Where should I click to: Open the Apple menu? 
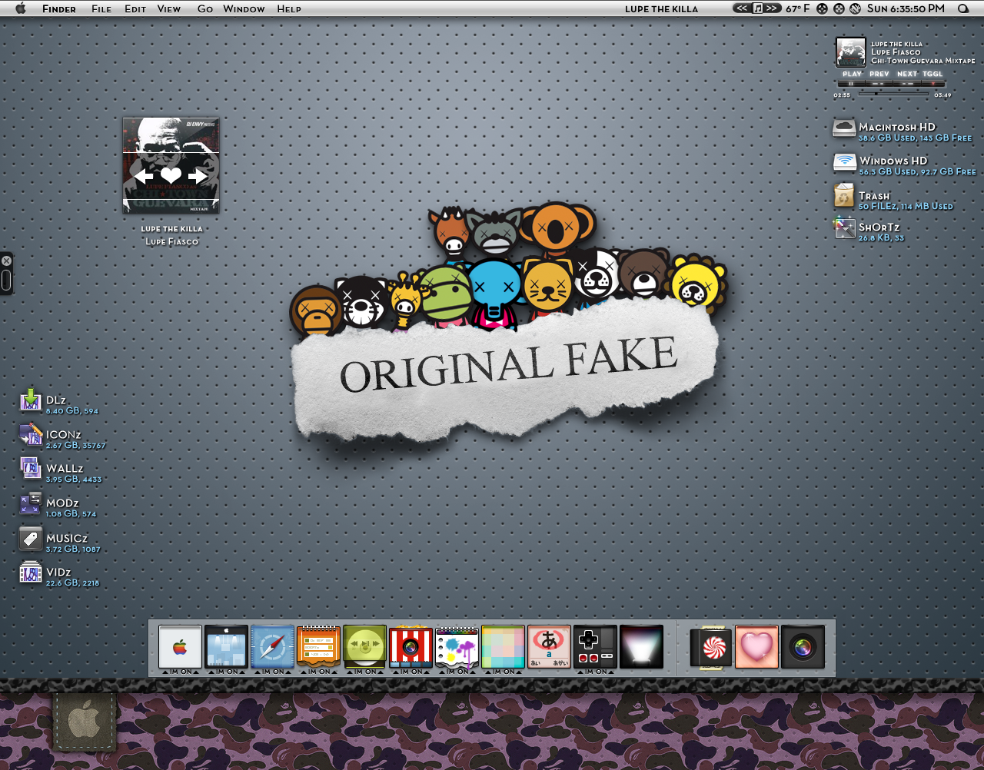21,8
